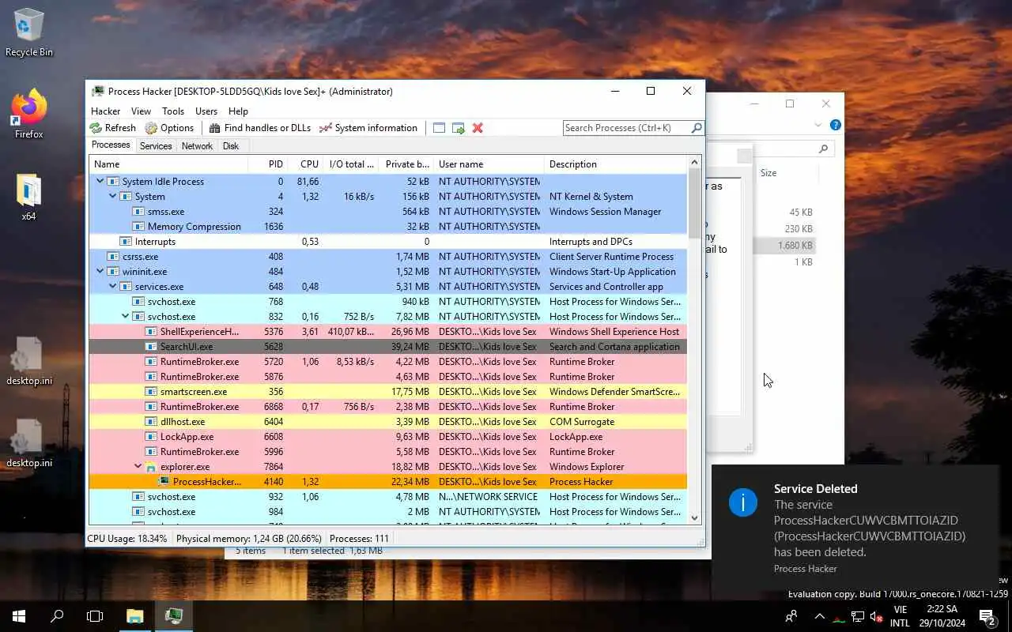The image size is (1012, 632).
Task: Click the process list vertical scrollbar thumb
Action: [695, 204]
